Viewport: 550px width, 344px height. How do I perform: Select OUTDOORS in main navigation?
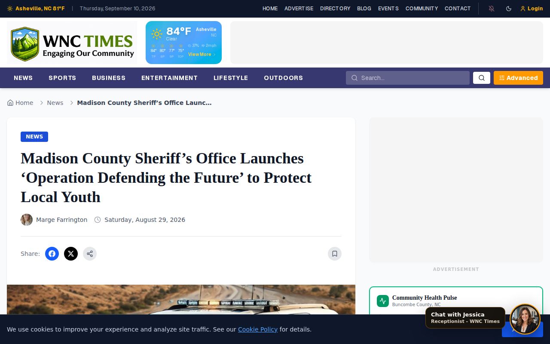click(x=284, y=78)
